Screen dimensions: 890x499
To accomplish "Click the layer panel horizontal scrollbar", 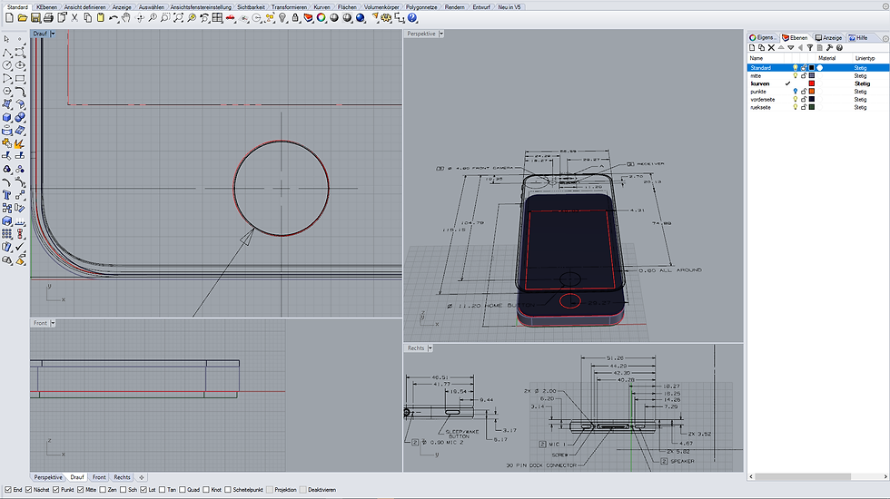I will 818,476.
